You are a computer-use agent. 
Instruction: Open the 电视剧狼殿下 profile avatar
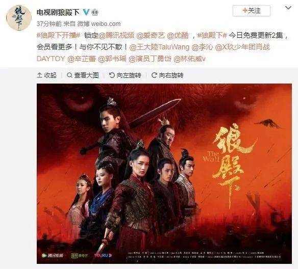[x=18, y=18]
